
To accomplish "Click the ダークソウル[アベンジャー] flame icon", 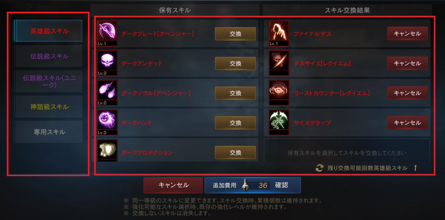I will (x=107, y=93).
